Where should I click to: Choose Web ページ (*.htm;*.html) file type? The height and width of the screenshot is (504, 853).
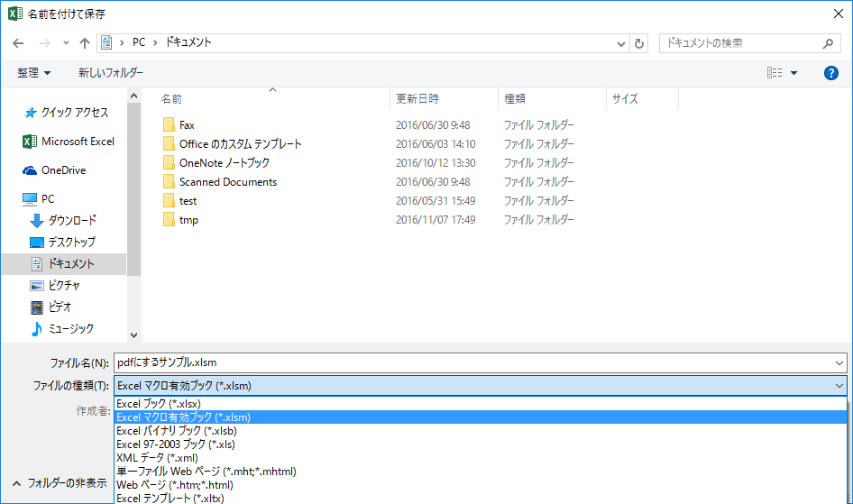[481, 485]
